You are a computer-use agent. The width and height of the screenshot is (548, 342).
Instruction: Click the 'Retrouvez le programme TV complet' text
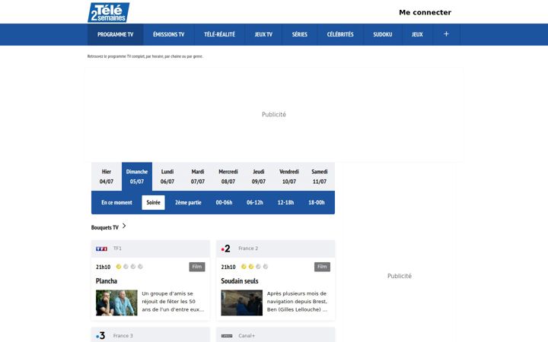tap(145, 56)
